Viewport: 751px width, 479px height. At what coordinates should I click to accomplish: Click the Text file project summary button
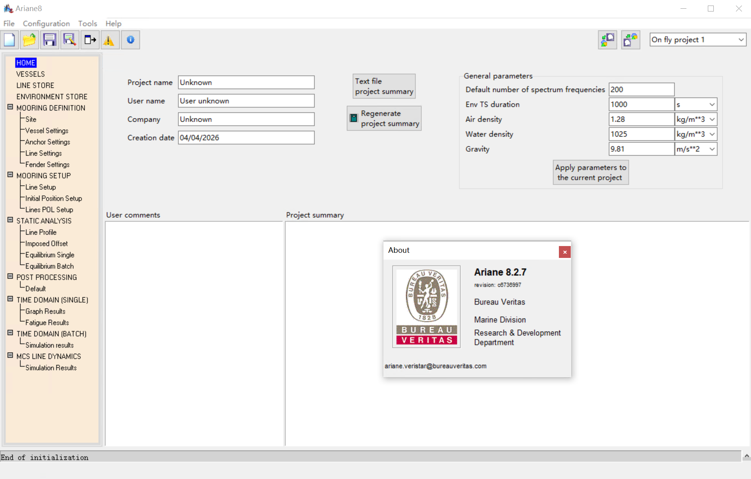384,86
